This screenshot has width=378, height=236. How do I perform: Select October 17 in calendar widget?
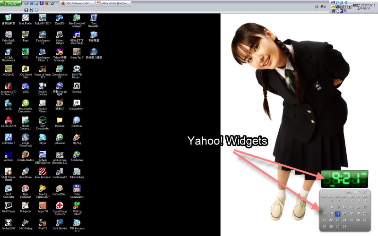point(344,214)
